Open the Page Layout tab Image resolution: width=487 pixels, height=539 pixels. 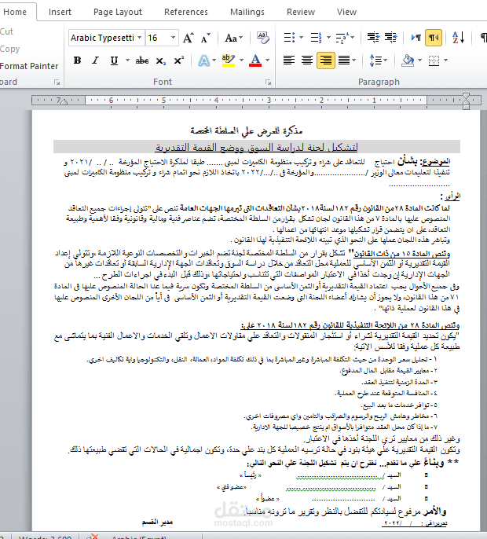(118, 12)
